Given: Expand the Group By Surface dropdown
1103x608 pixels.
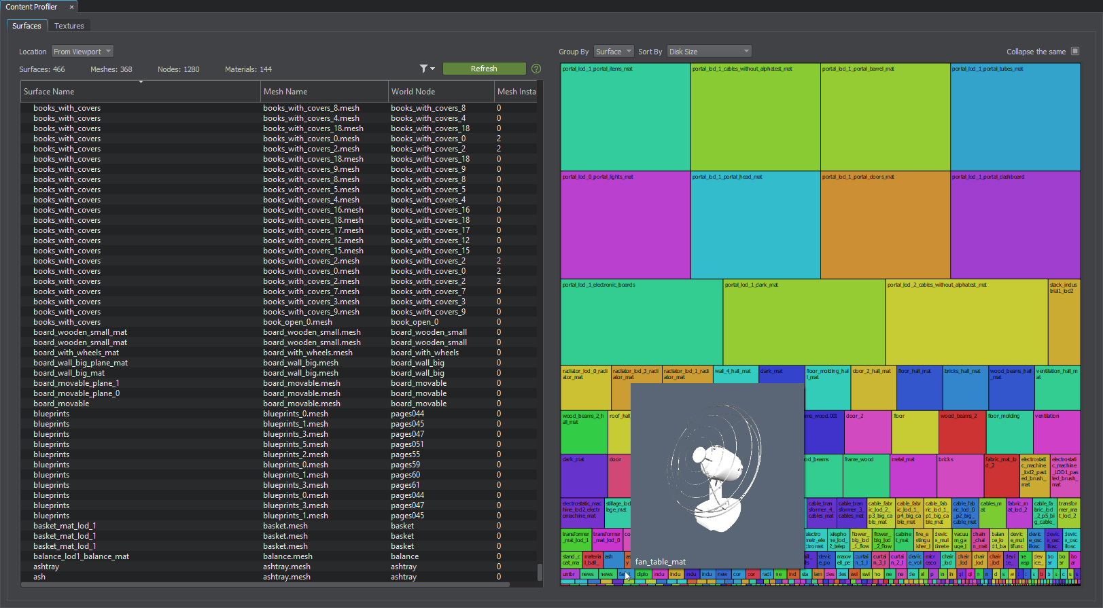Looking at the screenshot, I should [x=613, y=52].
